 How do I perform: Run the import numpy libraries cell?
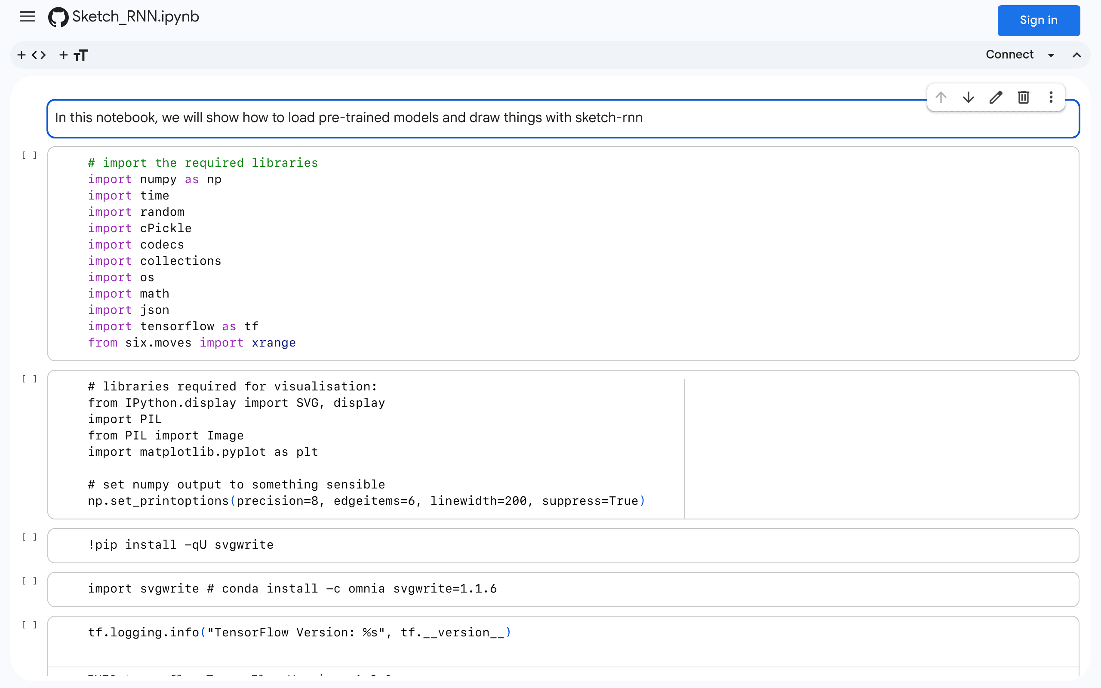[x=30, y=155]
